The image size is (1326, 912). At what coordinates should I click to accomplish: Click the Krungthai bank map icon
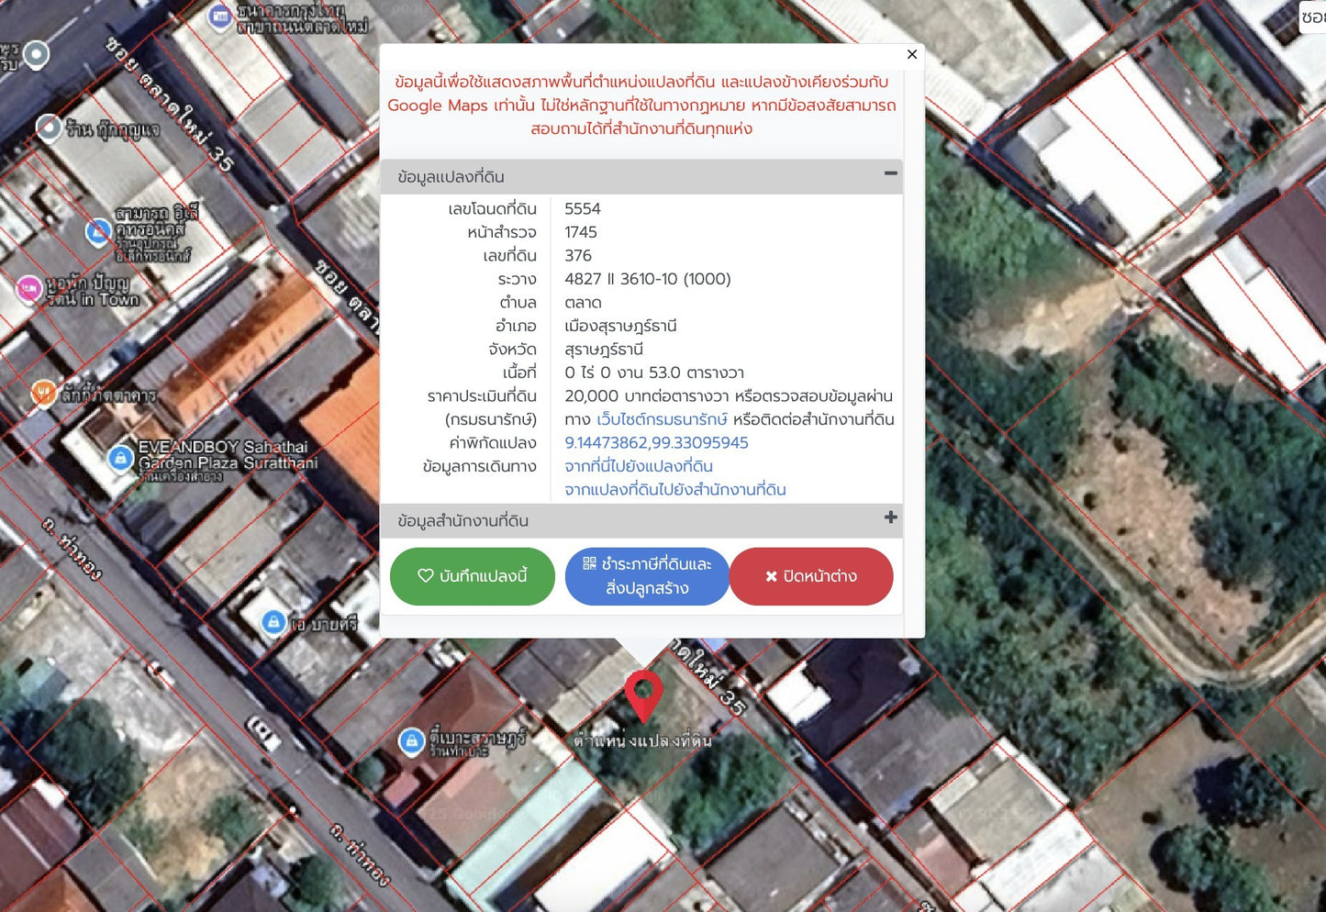(219, 17)
